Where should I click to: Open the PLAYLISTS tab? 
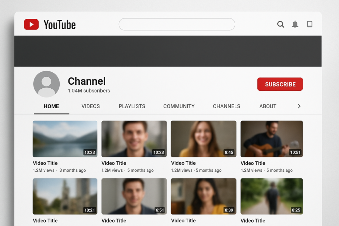[132, 106]
